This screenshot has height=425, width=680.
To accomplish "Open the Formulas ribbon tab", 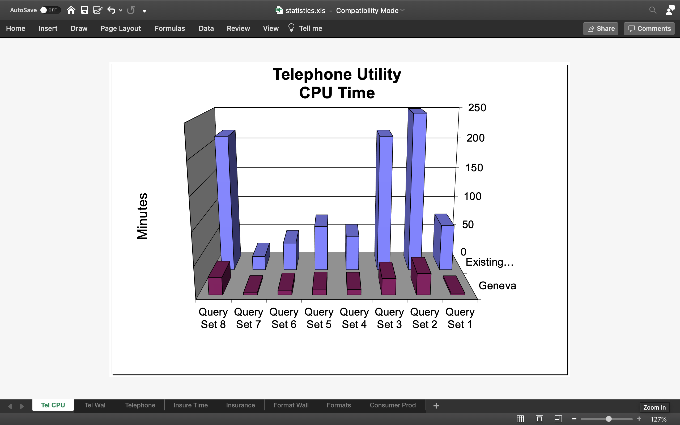I will click(x=170, y=28).
